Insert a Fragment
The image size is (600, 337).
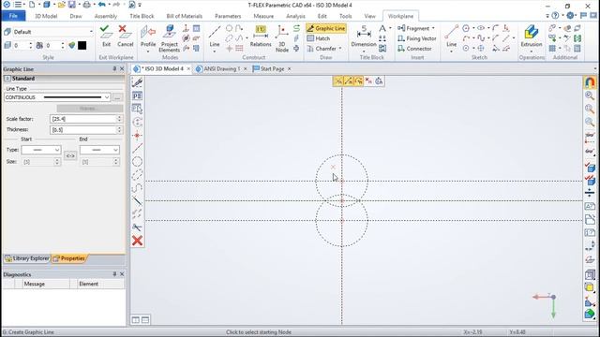(413, 28)
